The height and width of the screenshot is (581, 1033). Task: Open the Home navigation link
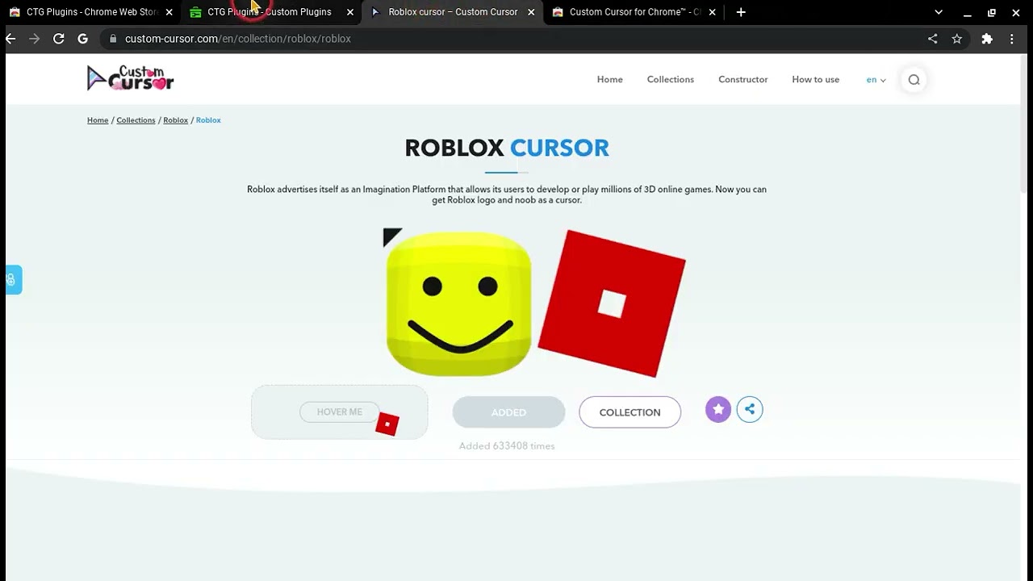610,79
